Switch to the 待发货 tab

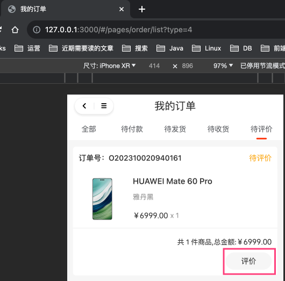175,129
